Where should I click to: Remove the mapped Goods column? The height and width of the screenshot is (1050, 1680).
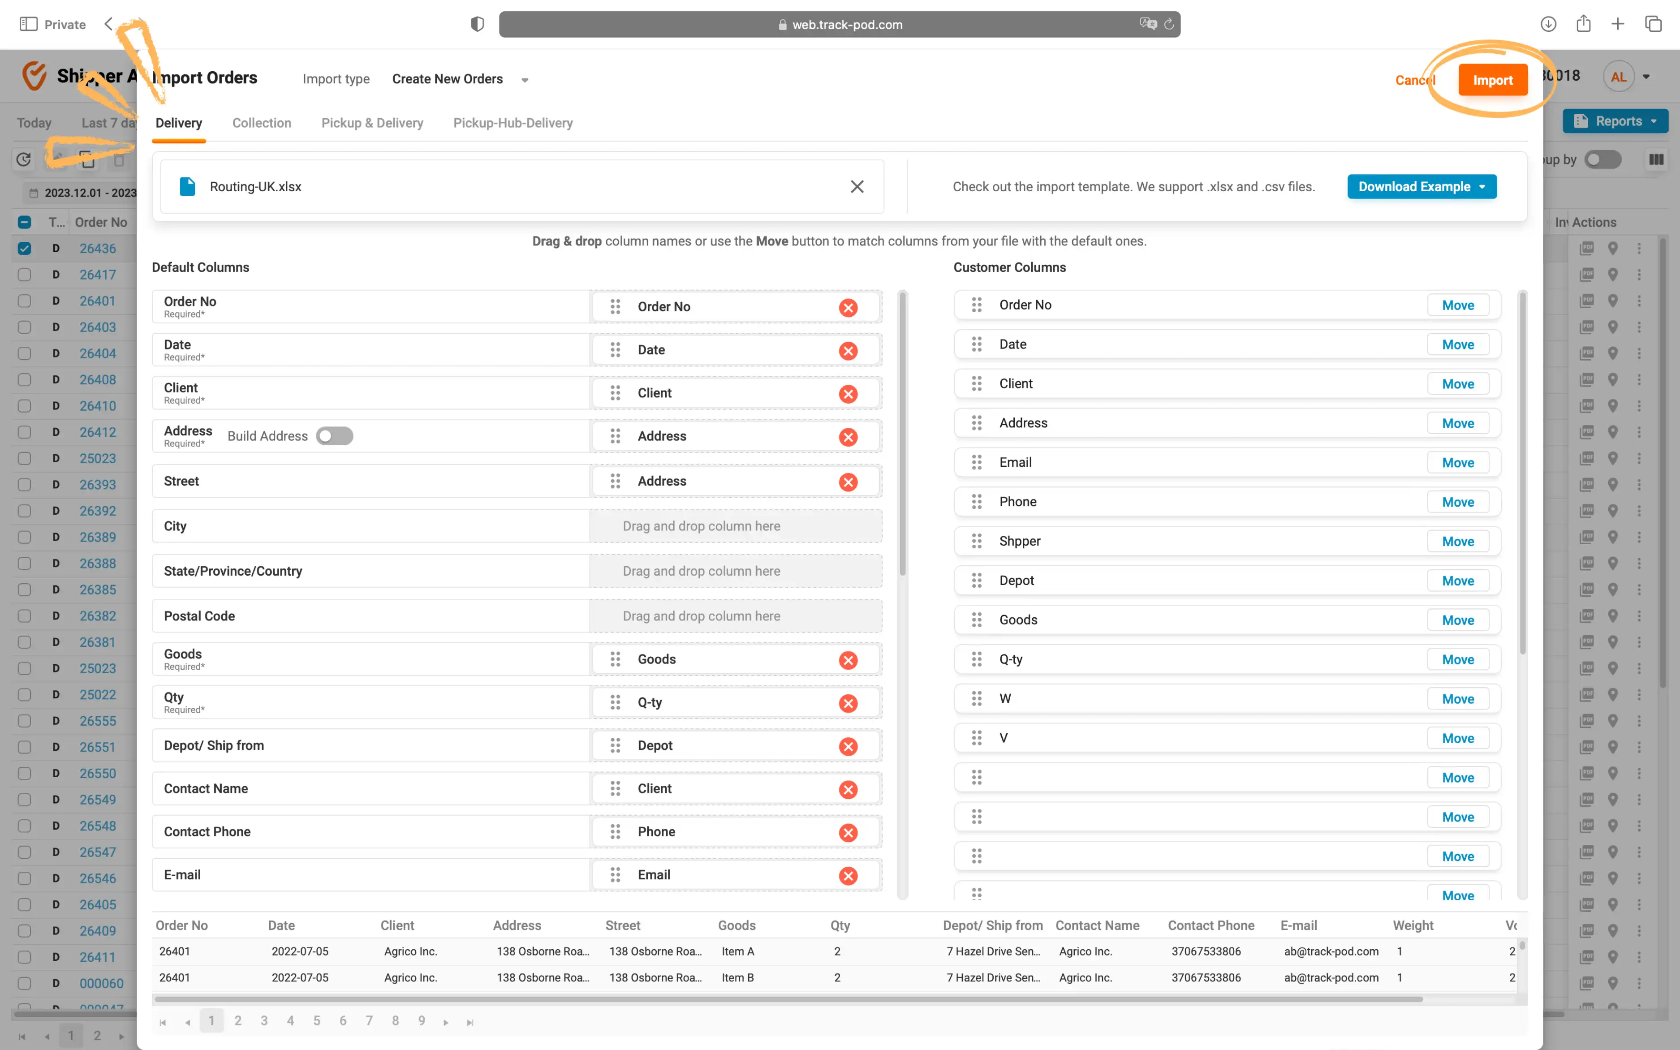click(x=848, y=660)
